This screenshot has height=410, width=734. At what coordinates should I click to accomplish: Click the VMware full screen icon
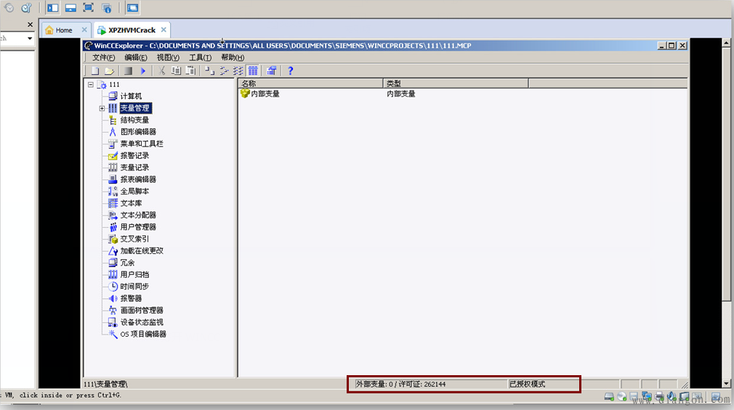pyautogui.click(x=88, y=8)
